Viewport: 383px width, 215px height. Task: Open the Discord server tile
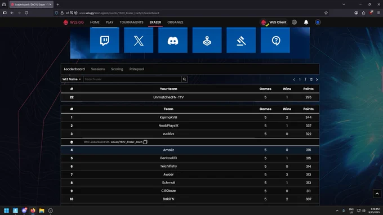coord(173,40)
